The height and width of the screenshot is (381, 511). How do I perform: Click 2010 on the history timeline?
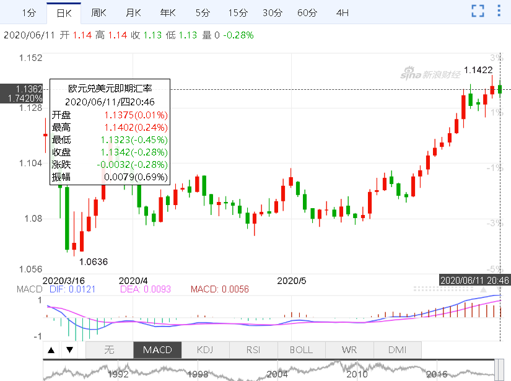[x=357, y=374]
